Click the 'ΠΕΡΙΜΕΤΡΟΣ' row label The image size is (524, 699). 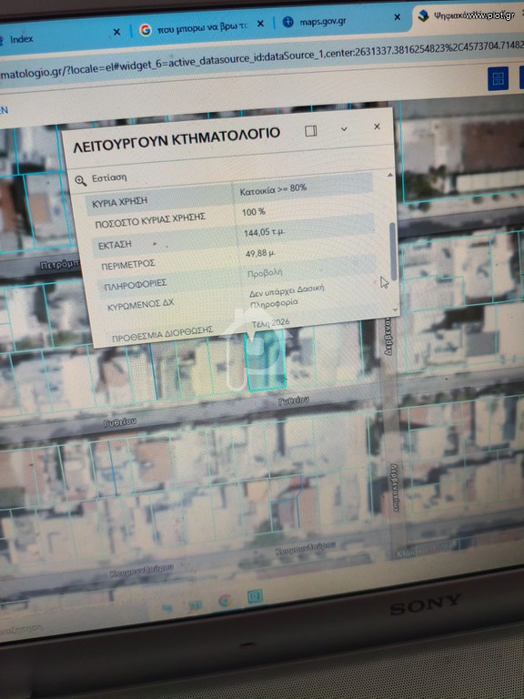pyautogui.click(x=128, y=265)
